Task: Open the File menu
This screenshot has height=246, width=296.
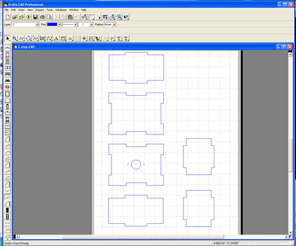Action: click(x=6, y=10)
